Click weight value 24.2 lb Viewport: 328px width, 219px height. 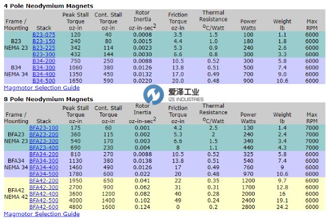pyautogui.click(x=282, y=207)
